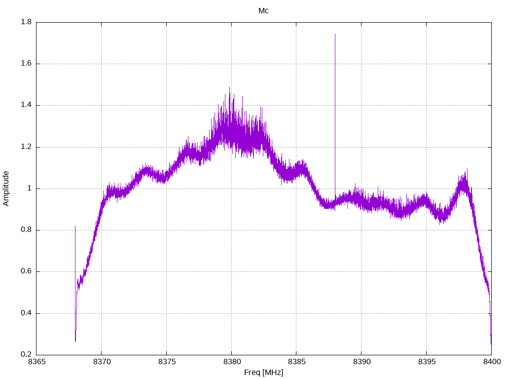The width and height of the screenshot is (505, 379).
Task: Click the x-axis tick label 8380
Action: coord(231,362)
